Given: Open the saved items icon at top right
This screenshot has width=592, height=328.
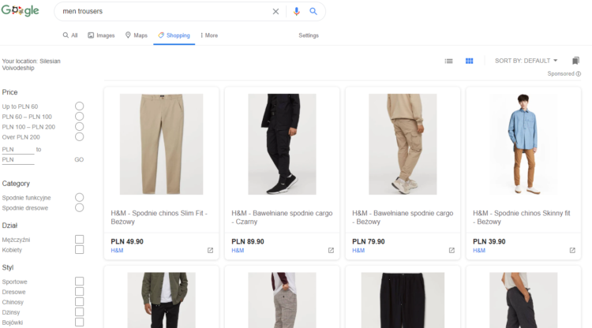Looking at the screenshot, I should [575, 61].
